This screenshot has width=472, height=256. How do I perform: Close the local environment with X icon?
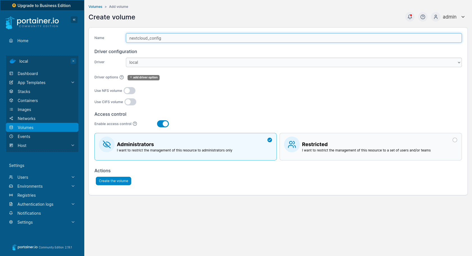tap(73, 61)
